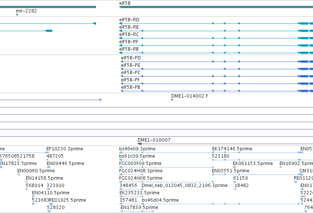Select EST EN03551.5prime label
313x213 pixels.
pyautogui.click(x=231, y=171)
